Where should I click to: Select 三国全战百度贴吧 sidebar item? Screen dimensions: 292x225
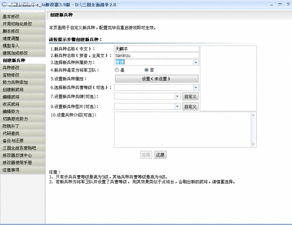click(x=19, y=148)
